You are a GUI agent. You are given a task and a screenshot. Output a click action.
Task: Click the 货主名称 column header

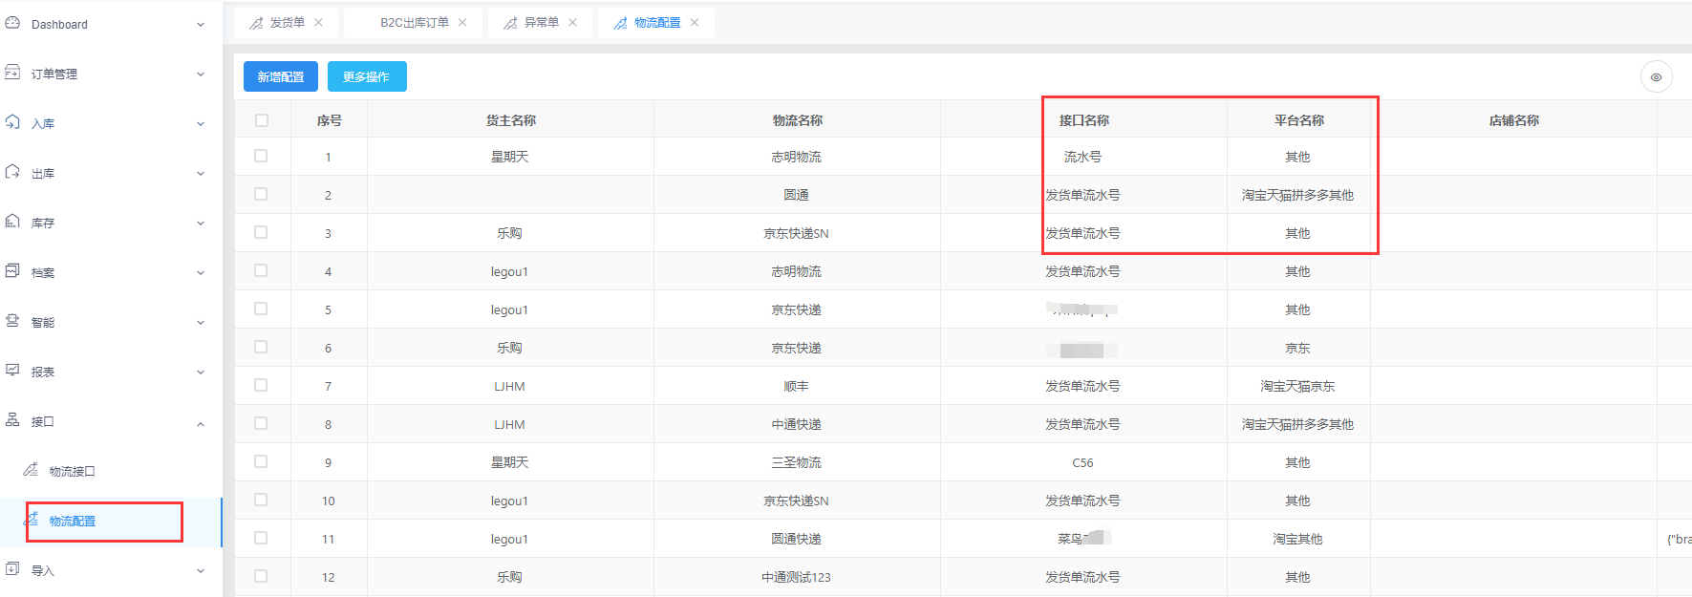[x=511, y=120]
